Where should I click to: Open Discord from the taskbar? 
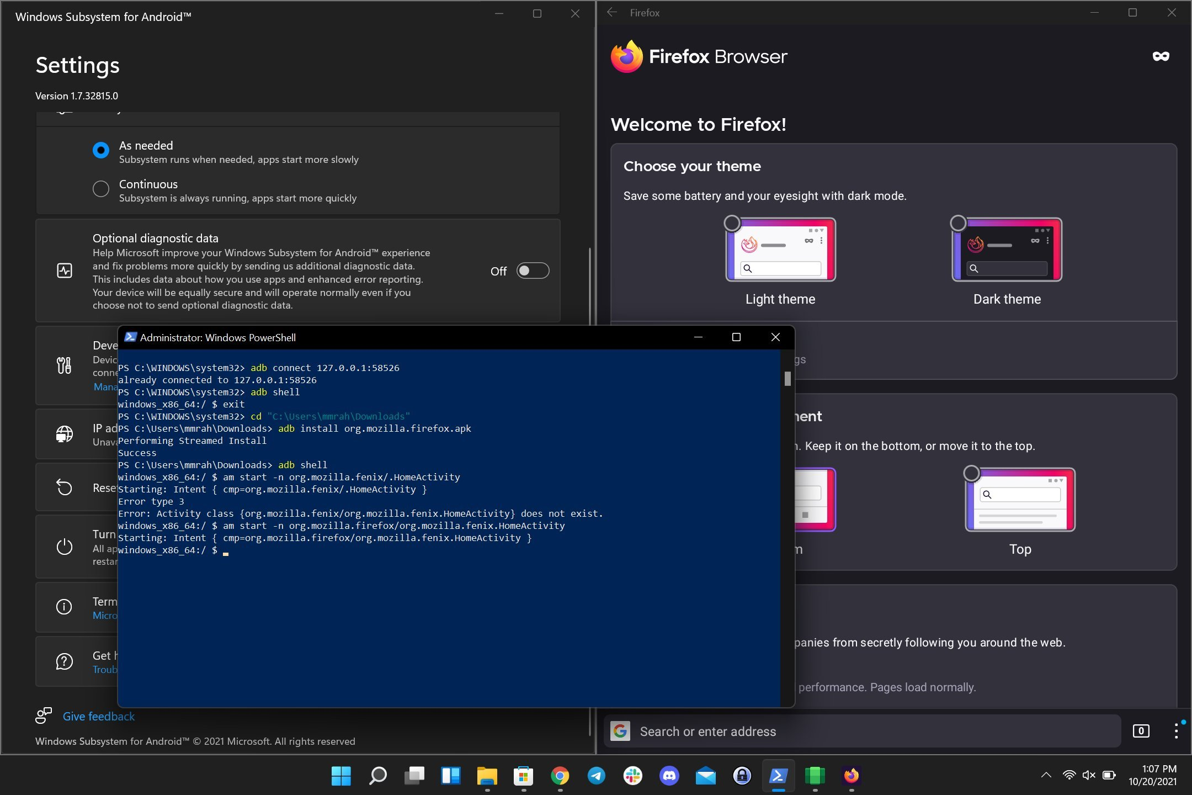point(669,776)
